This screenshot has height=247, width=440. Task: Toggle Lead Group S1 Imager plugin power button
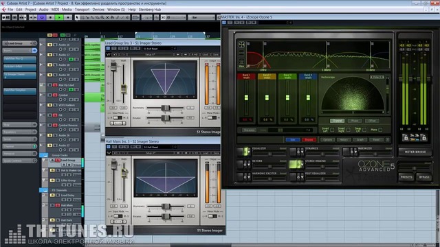[x=108, y=49]
